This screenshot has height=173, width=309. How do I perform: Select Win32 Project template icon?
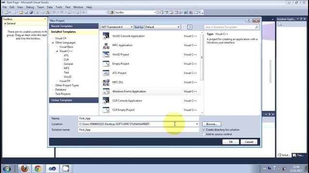click(x=106, y=54)
